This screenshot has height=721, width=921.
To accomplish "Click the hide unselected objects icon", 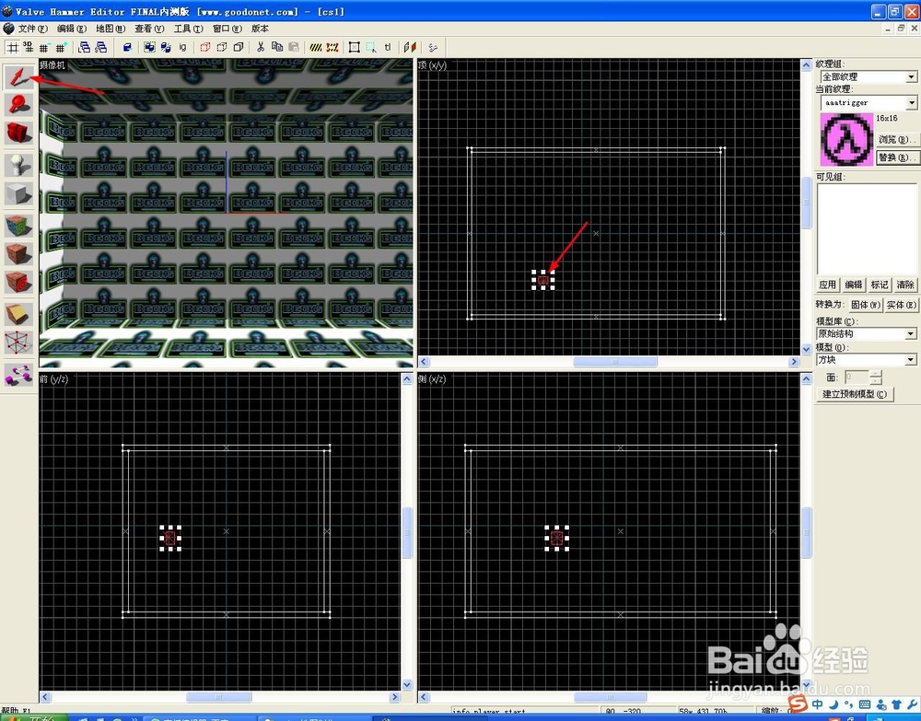I will (x=222, y=48).
